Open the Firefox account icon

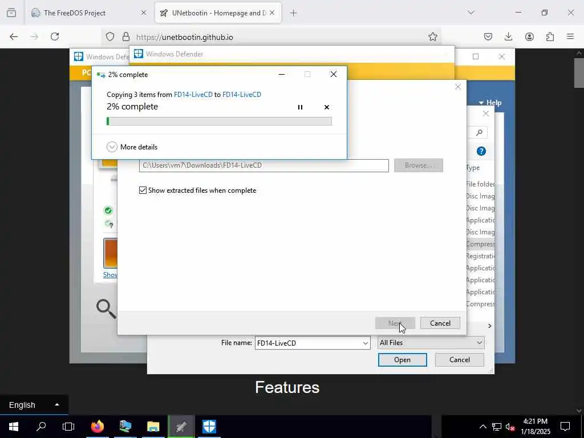point(529,36)
